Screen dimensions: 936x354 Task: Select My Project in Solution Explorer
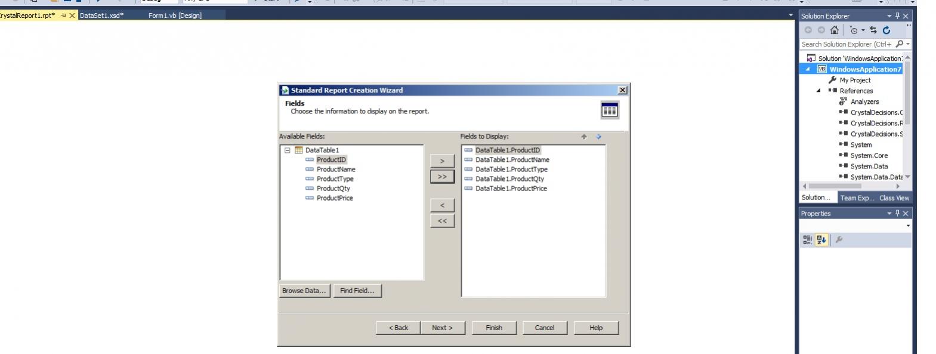coord(855,80)
